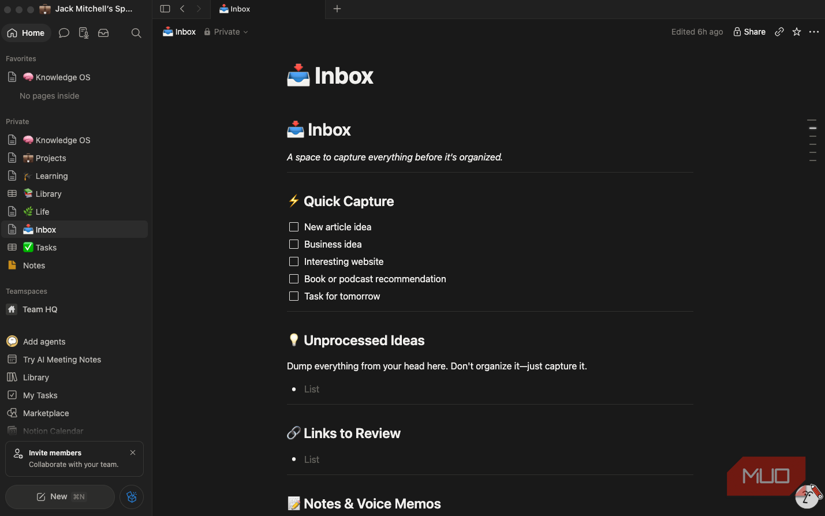The height and width of the screenshot is (516, 825).
Task: Toggle the sidebar panel icon
Action: [x=165, y=9]
